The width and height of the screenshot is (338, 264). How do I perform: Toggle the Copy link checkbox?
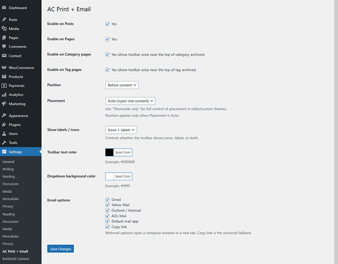click(107, 227)
